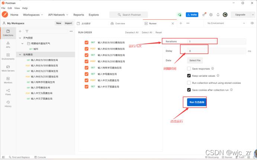
Task: Open the Flows sidebar panel
Action: [8, 92]
